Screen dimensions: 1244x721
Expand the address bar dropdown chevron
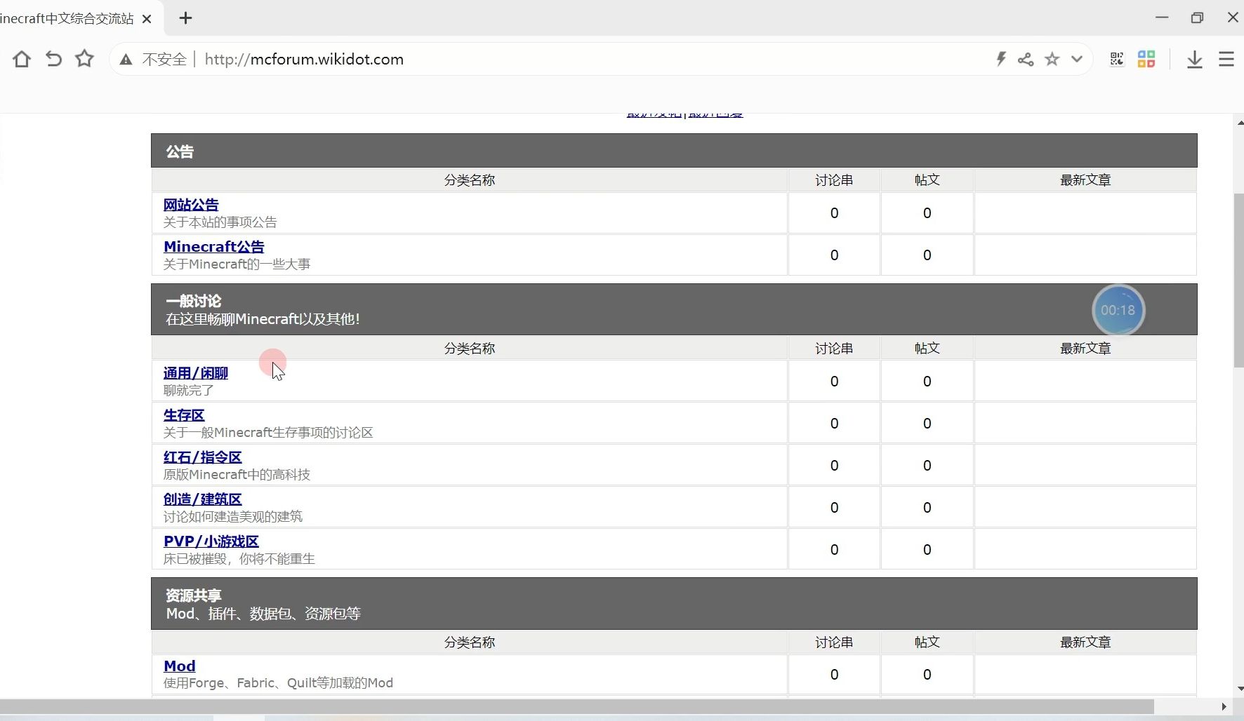click(x=1077, y=59)
